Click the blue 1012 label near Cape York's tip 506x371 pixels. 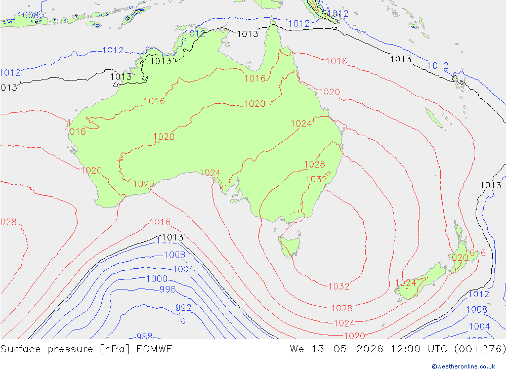pyautogui.click(x=299, y=24)
